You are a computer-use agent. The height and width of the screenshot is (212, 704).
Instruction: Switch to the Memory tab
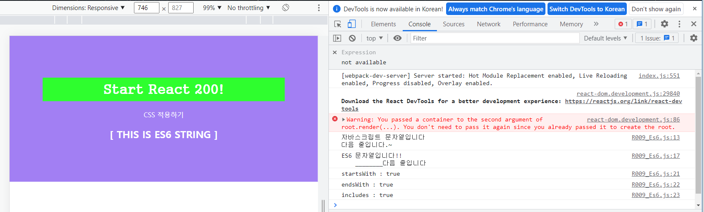click(571, 24)
